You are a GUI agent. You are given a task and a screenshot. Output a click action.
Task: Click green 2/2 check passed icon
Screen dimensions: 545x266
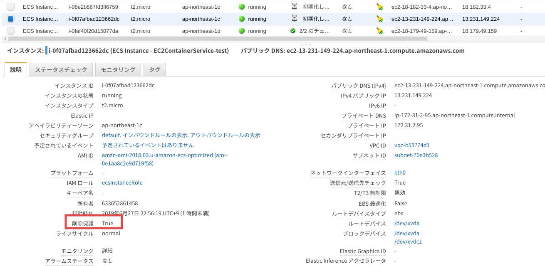point(293,31)
